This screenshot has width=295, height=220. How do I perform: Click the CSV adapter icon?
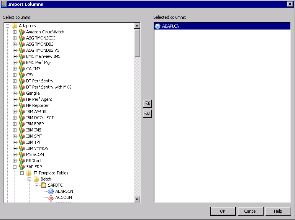click(x=22, y=75)
